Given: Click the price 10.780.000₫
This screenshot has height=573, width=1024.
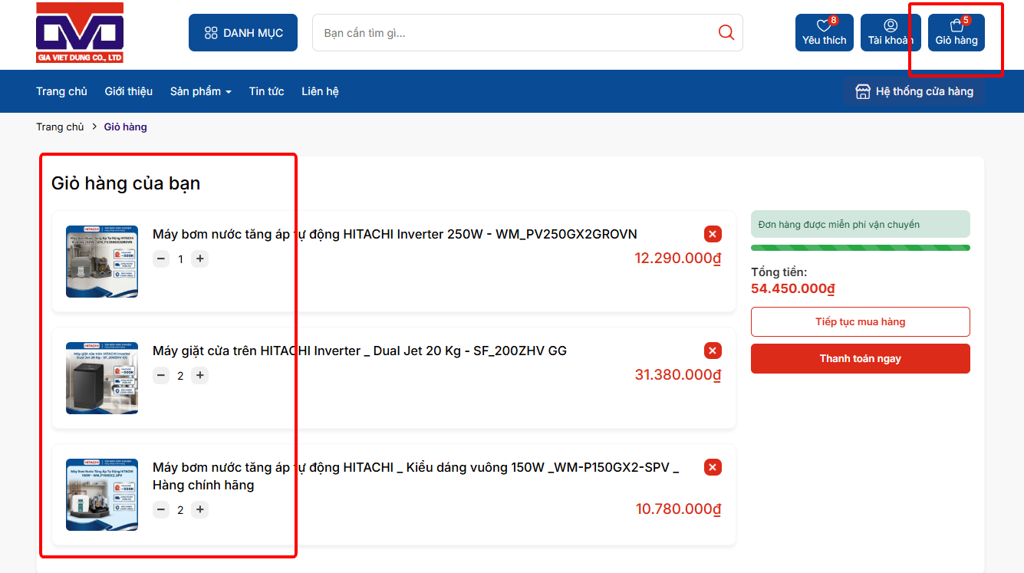Looking at the screenshot, I should click(x=679, y=509).
